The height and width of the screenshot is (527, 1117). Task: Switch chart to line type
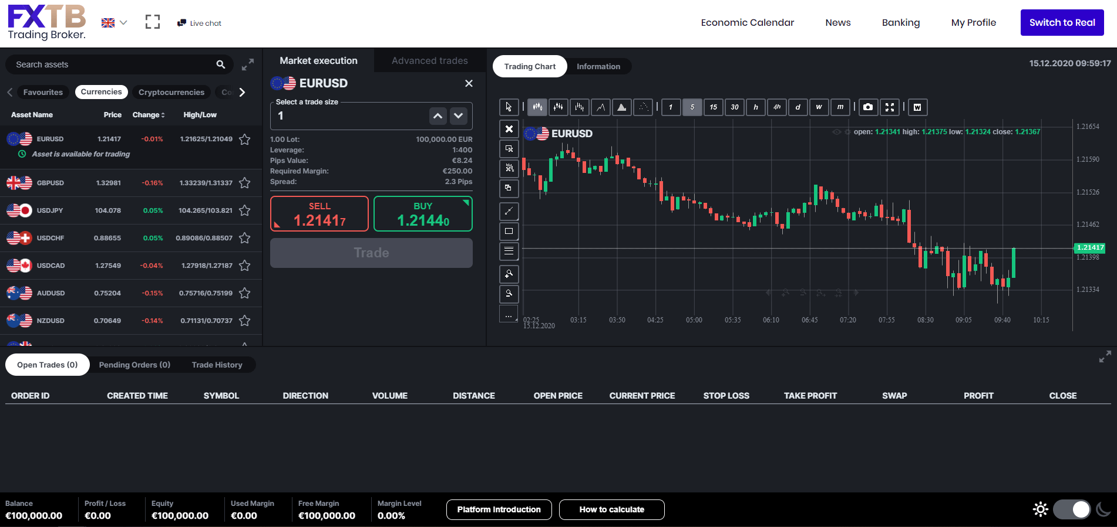600,107
